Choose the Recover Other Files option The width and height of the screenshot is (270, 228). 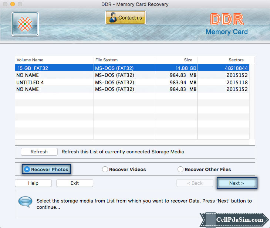pos(180,169)
